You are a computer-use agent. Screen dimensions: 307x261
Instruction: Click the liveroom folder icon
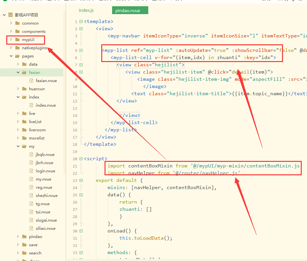24,130
